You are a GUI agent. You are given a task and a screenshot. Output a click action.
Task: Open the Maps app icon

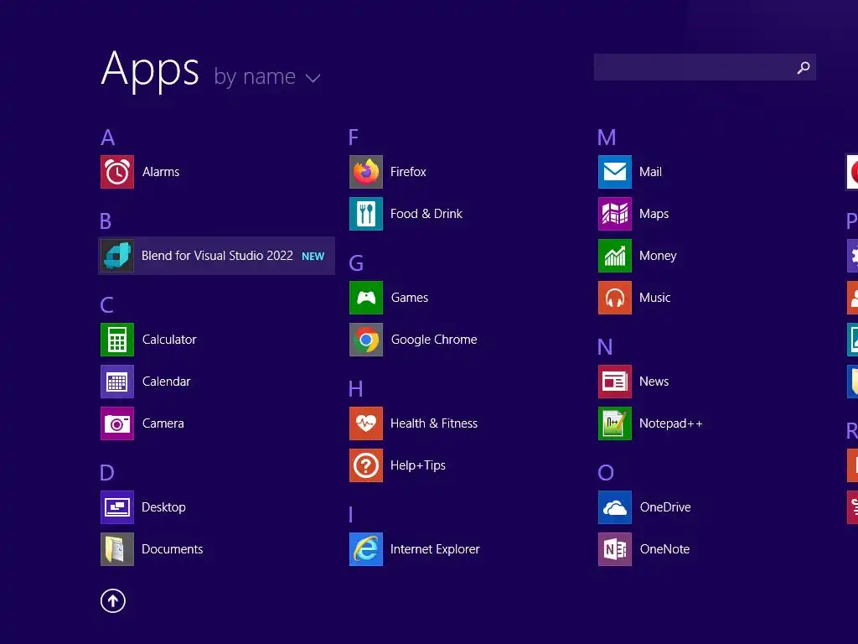[x=615, y=214]
